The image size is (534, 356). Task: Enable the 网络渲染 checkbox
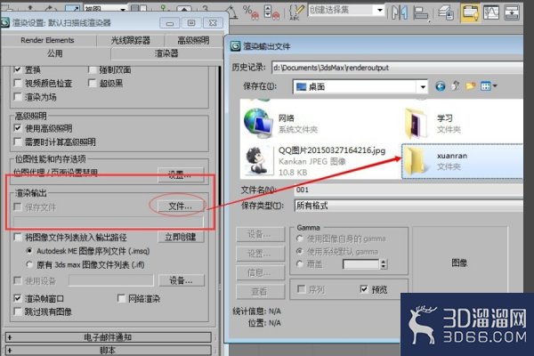point(121,298)
